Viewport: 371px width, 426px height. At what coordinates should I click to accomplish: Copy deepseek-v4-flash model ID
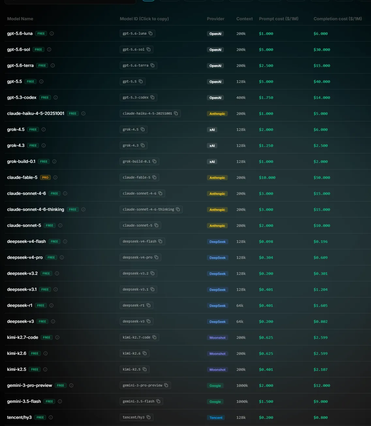(142, 242)
